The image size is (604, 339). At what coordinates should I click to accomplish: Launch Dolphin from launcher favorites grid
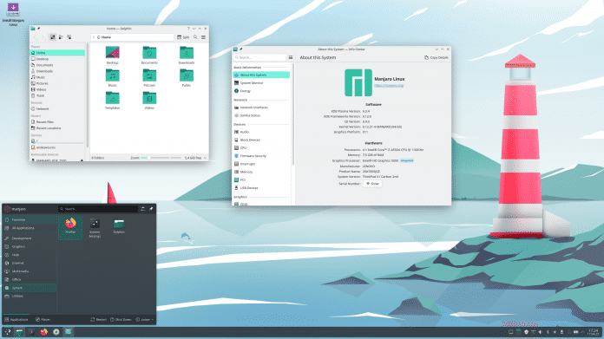[x=119, y=226]
